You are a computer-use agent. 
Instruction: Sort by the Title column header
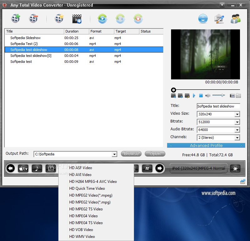tap(34, 31)
